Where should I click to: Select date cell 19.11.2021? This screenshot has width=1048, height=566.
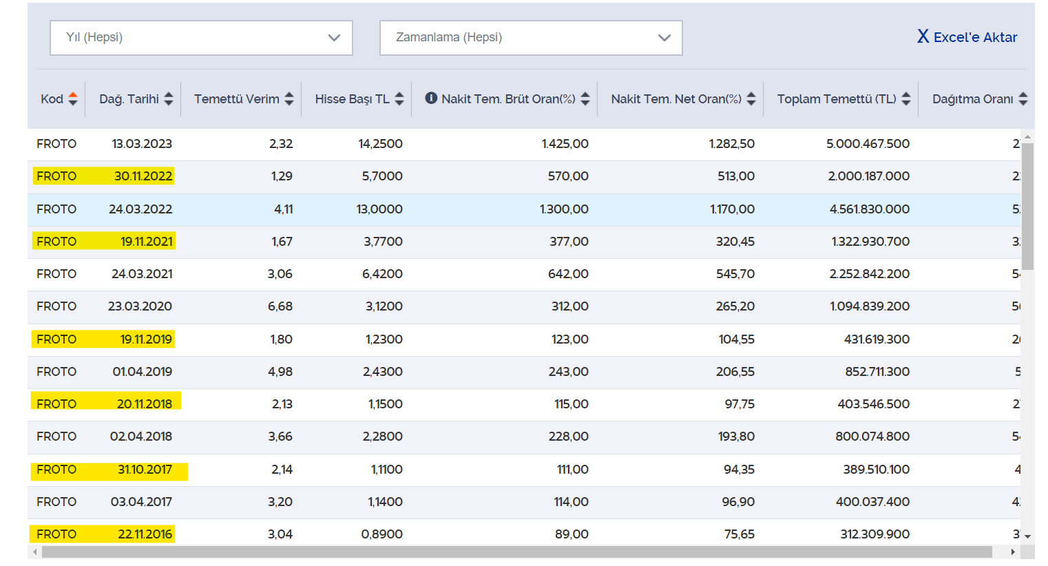coord(146,242)
